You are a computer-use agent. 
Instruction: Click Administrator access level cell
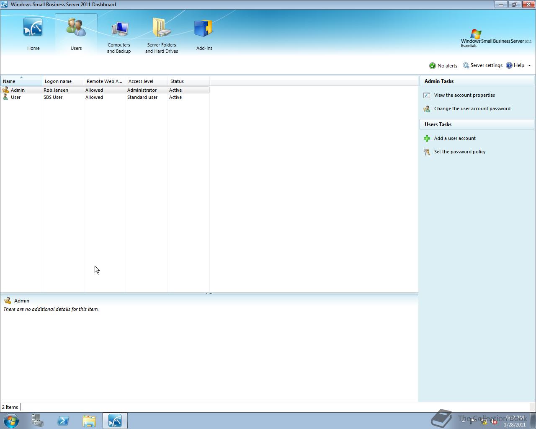coord(142,90)
